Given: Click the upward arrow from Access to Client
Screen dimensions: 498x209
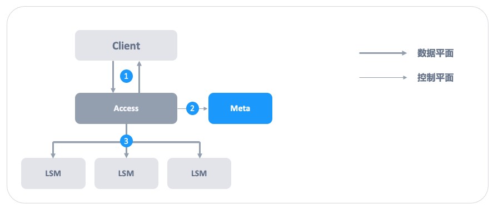Looking at the screenshot, I should pos(139,77).
